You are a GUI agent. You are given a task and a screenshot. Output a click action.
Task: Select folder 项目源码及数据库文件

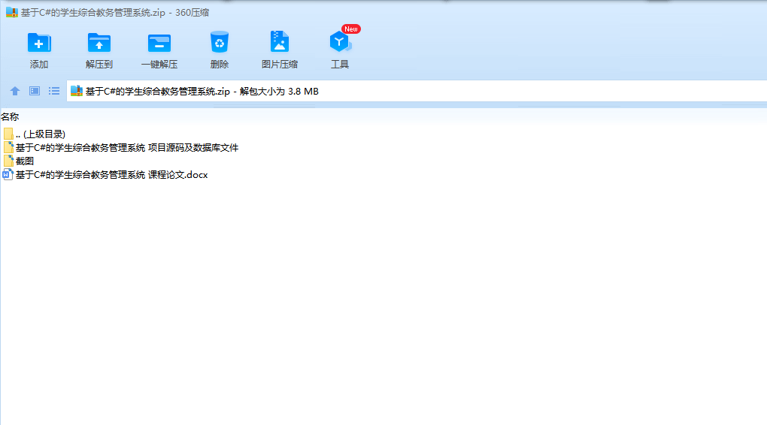coord(120,147)
